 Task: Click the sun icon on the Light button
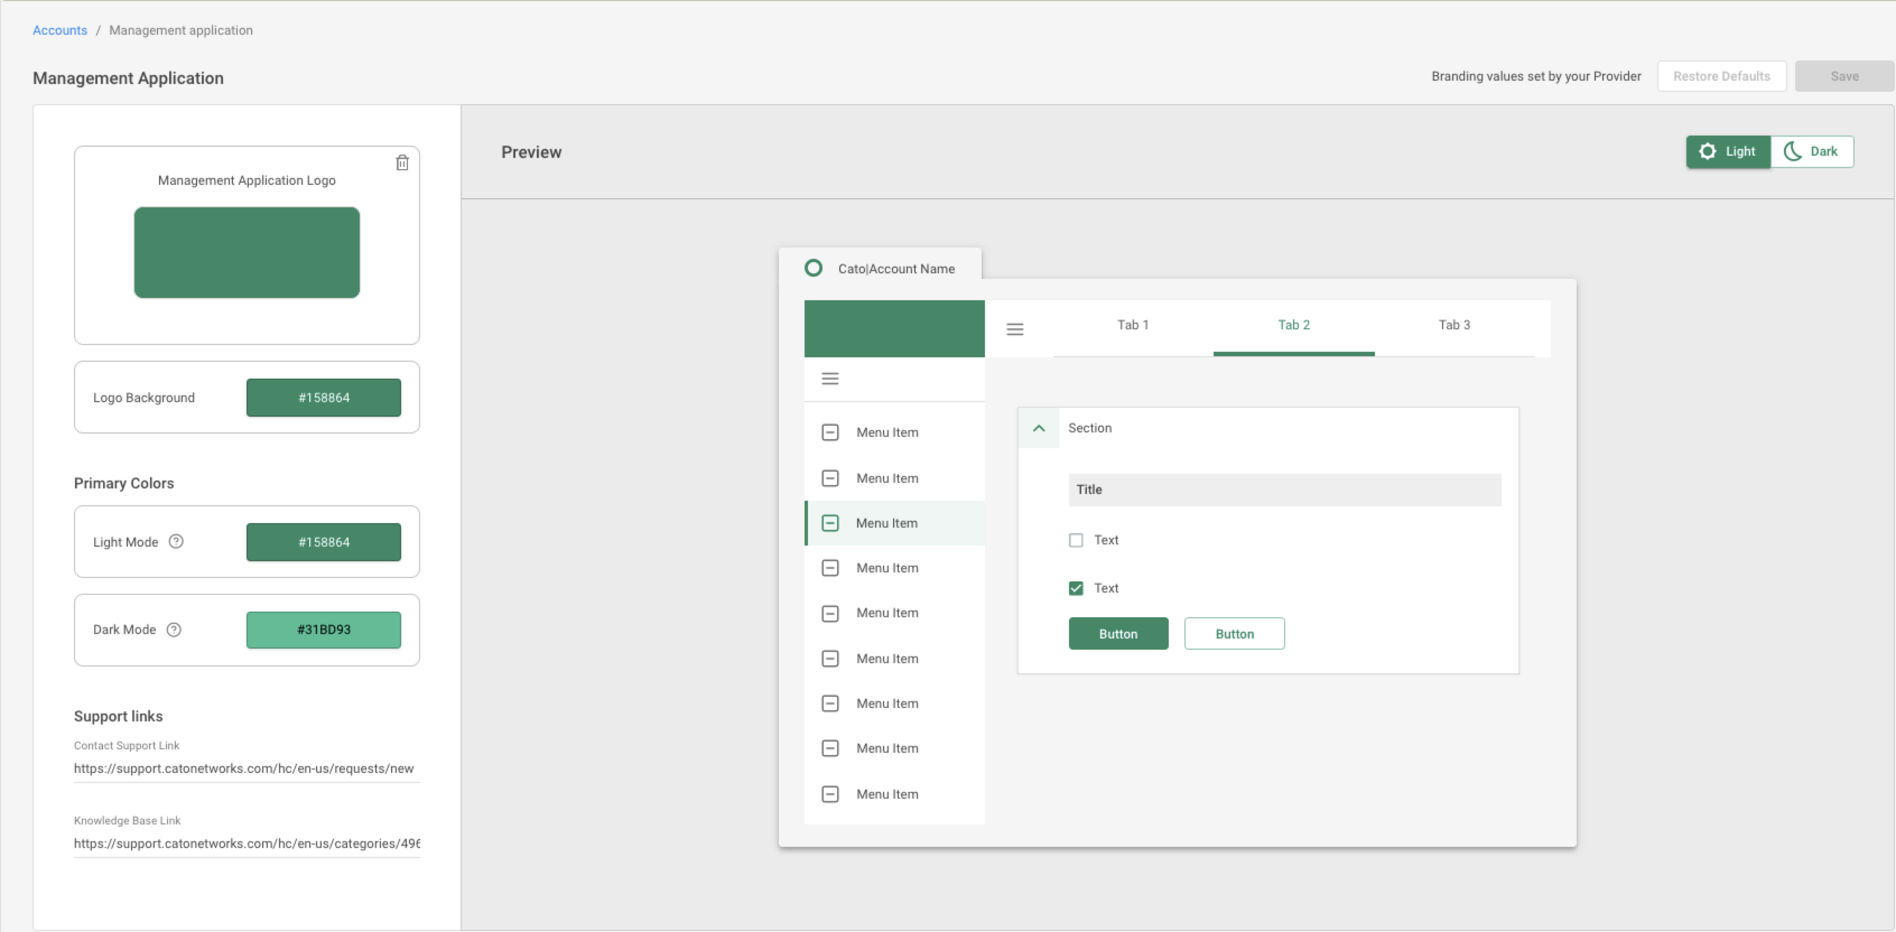click(1709, 152)
